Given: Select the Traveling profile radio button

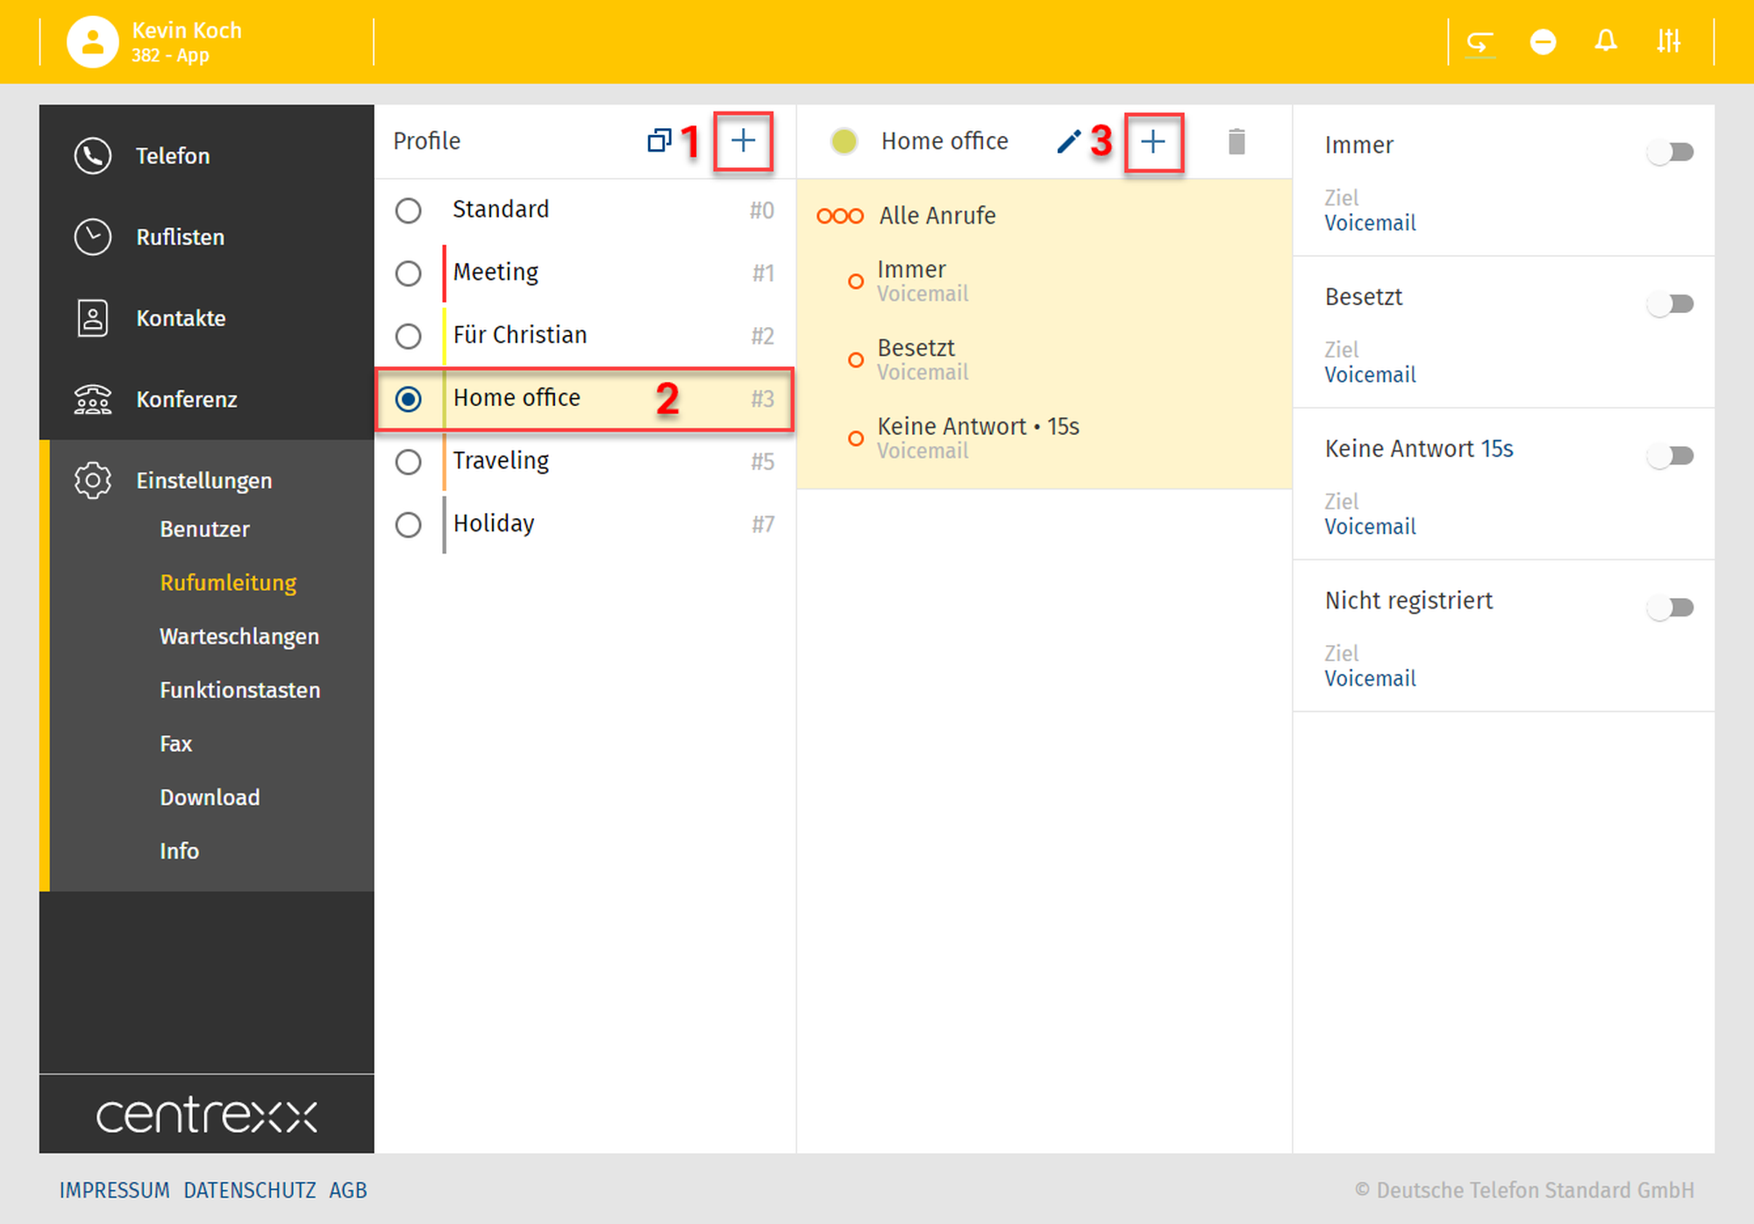Looking at the screenshot, I should pyautogui.click(x=408, y=462).
